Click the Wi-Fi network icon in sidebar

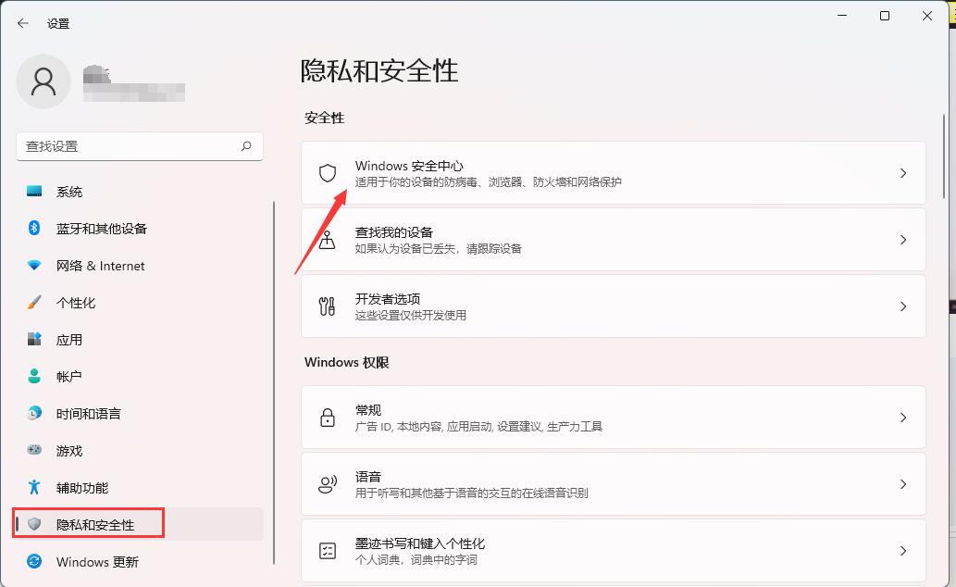click(34, 266)
